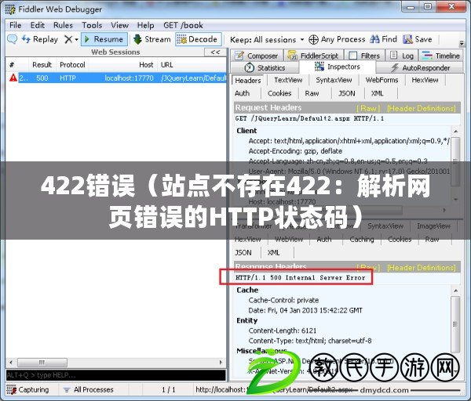Toggle Capturing in the status bar

(27, 389)
